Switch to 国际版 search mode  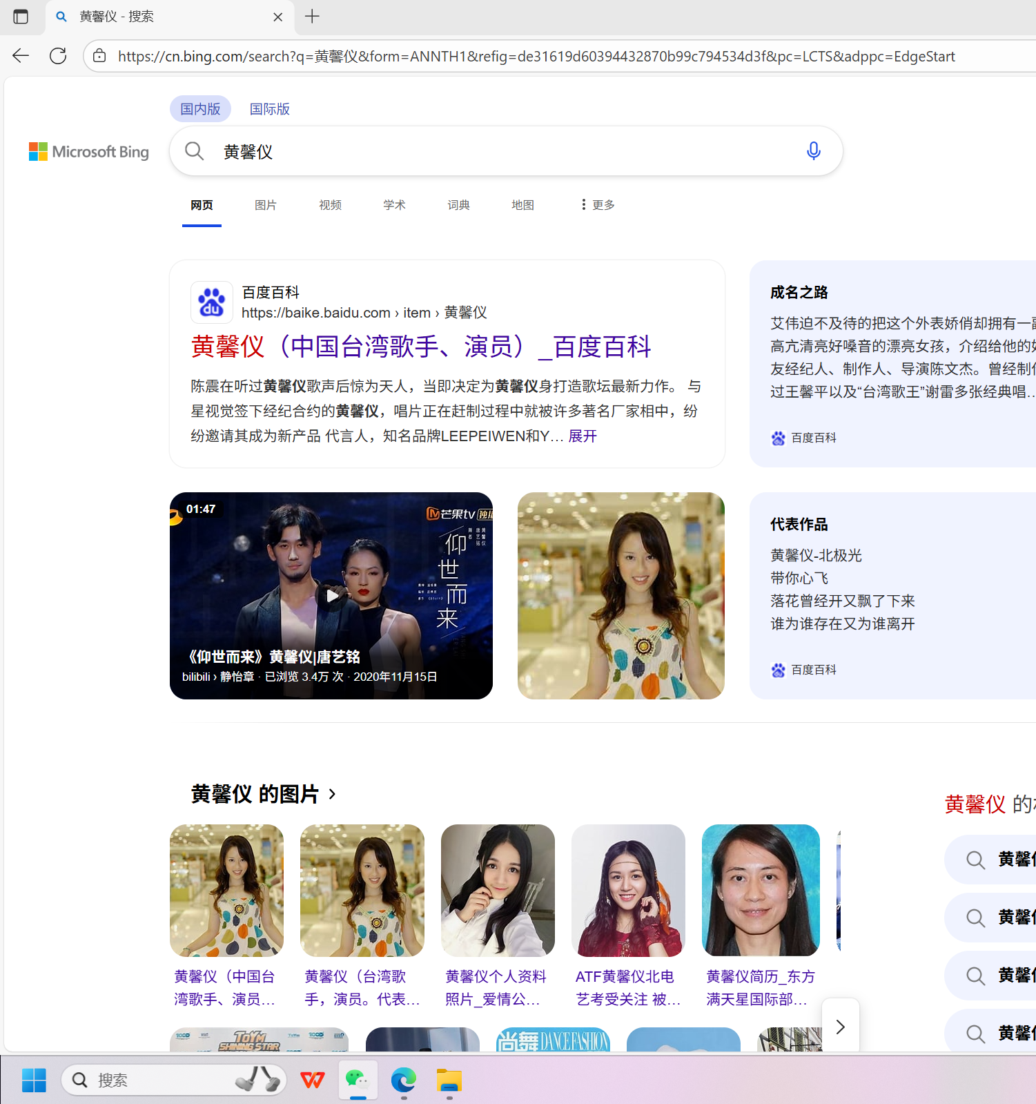coord(270,109)
